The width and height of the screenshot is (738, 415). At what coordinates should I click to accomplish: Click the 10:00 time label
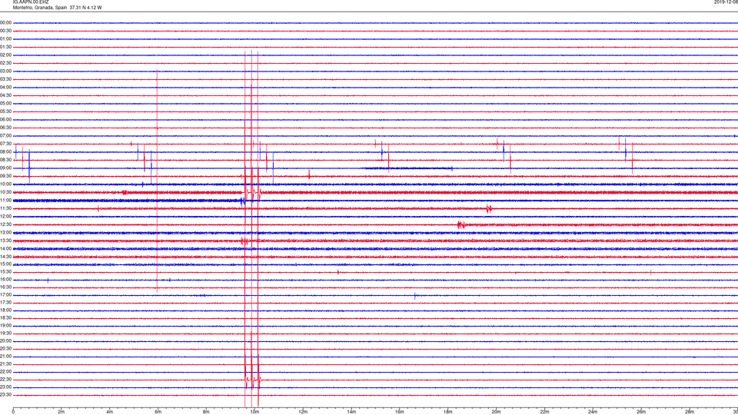(5, 184)
